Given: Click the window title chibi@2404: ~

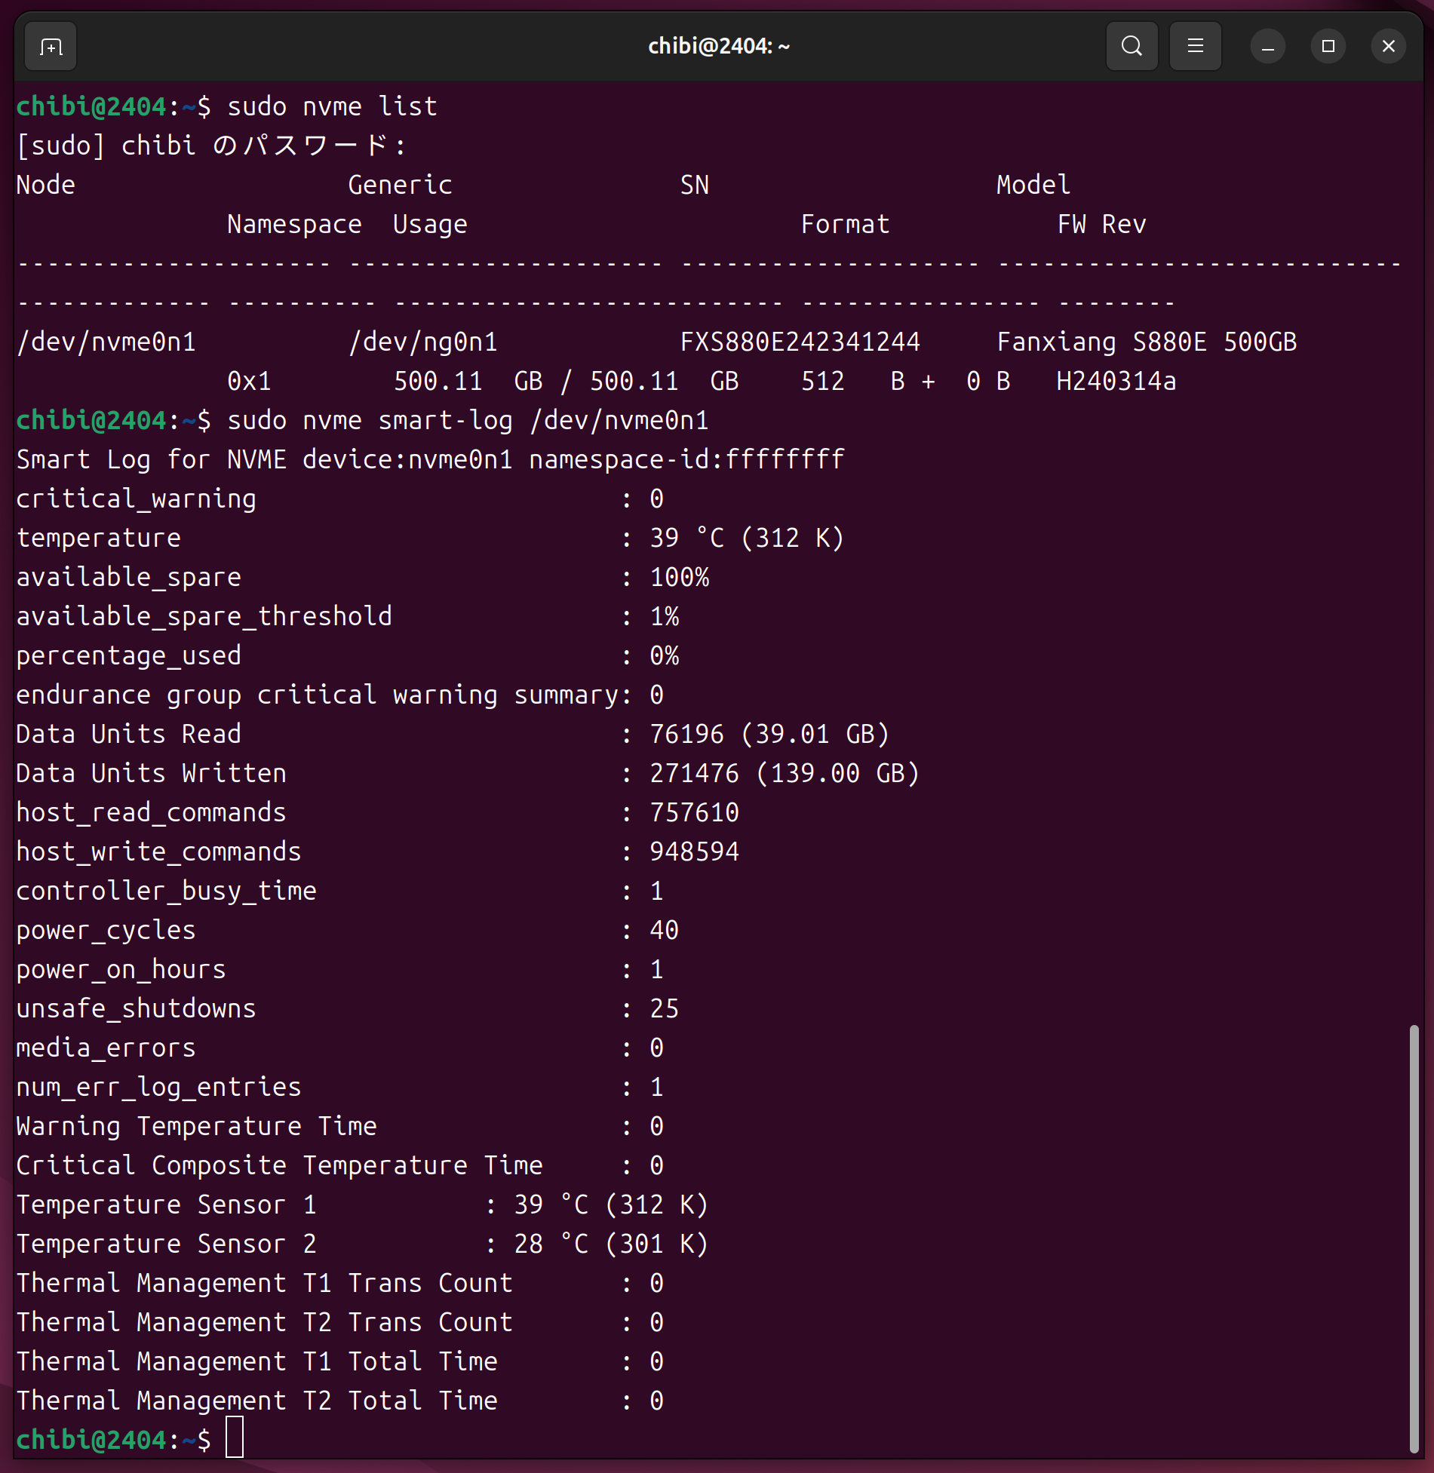Looking at the screenshot, I should [718, 47].
